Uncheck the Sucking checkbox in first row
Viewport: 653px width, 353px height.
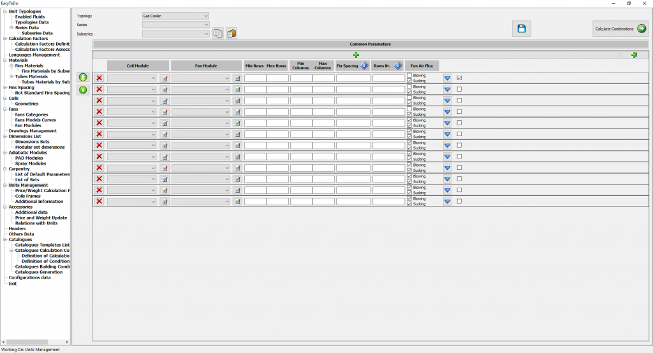coord(409,81)
